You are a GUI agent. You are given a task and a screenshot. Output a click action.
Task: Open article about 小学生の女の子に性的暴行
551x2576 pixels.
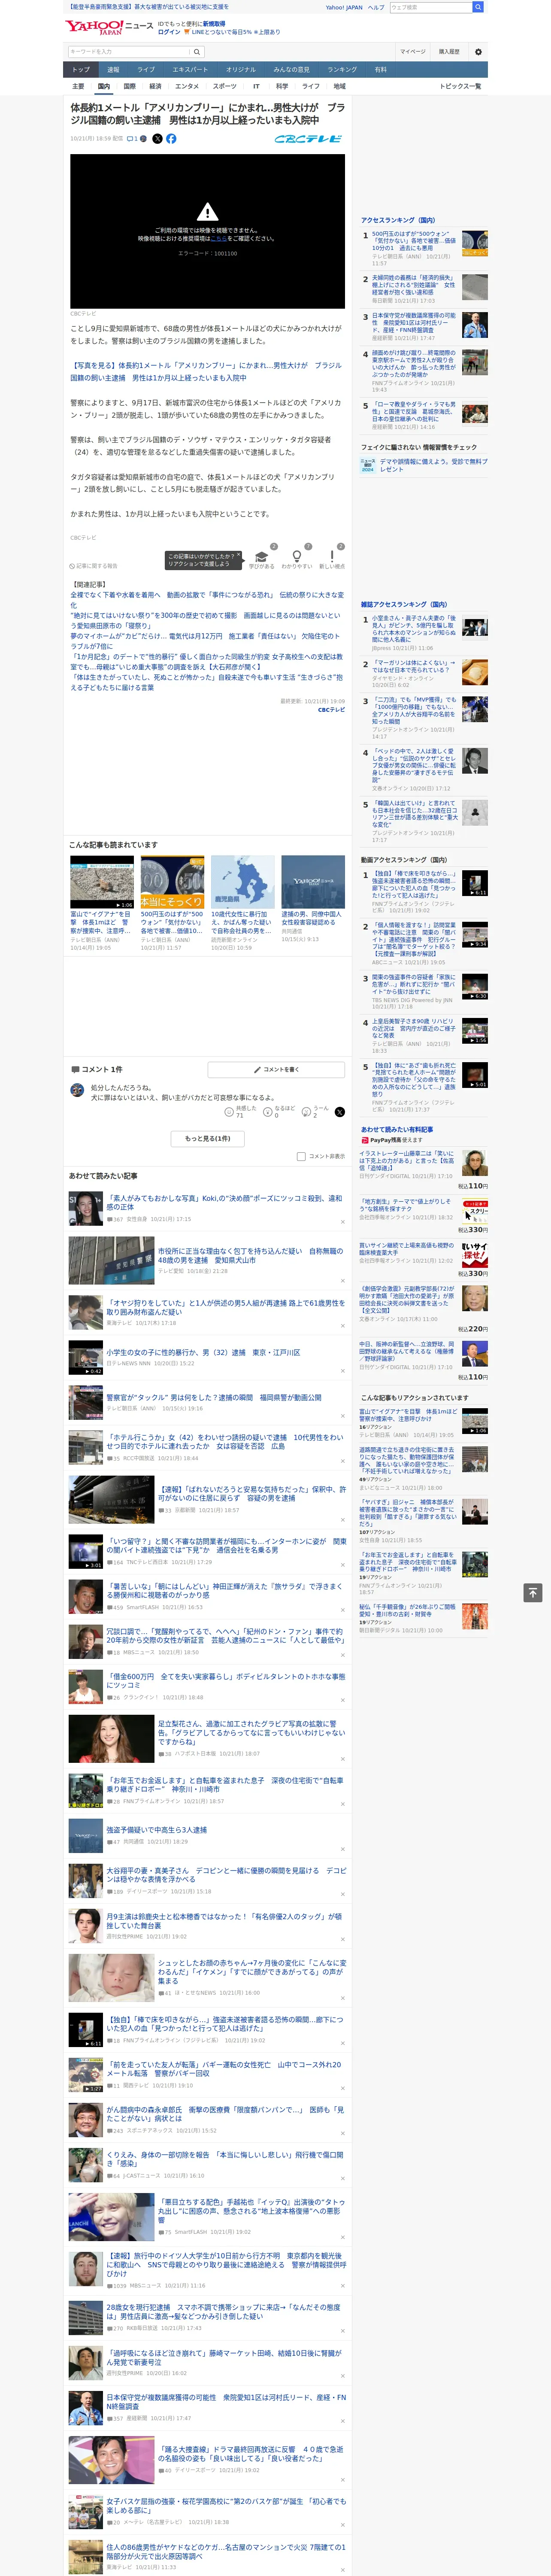(x=203, y=1352)
